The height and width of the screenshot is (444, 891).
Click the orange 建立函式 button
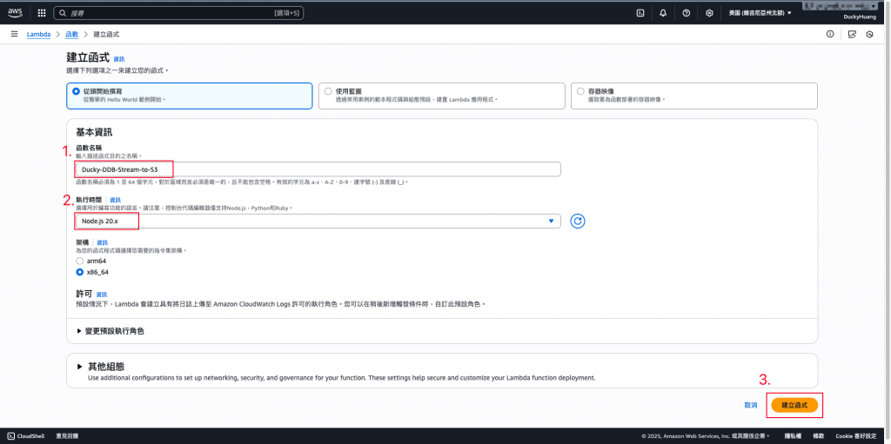[794, 406]
